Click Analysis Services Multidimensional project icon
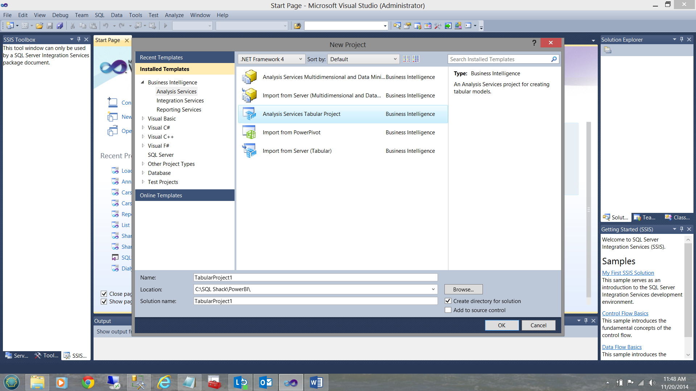This screenshot has width=696, height=391. 249,77
